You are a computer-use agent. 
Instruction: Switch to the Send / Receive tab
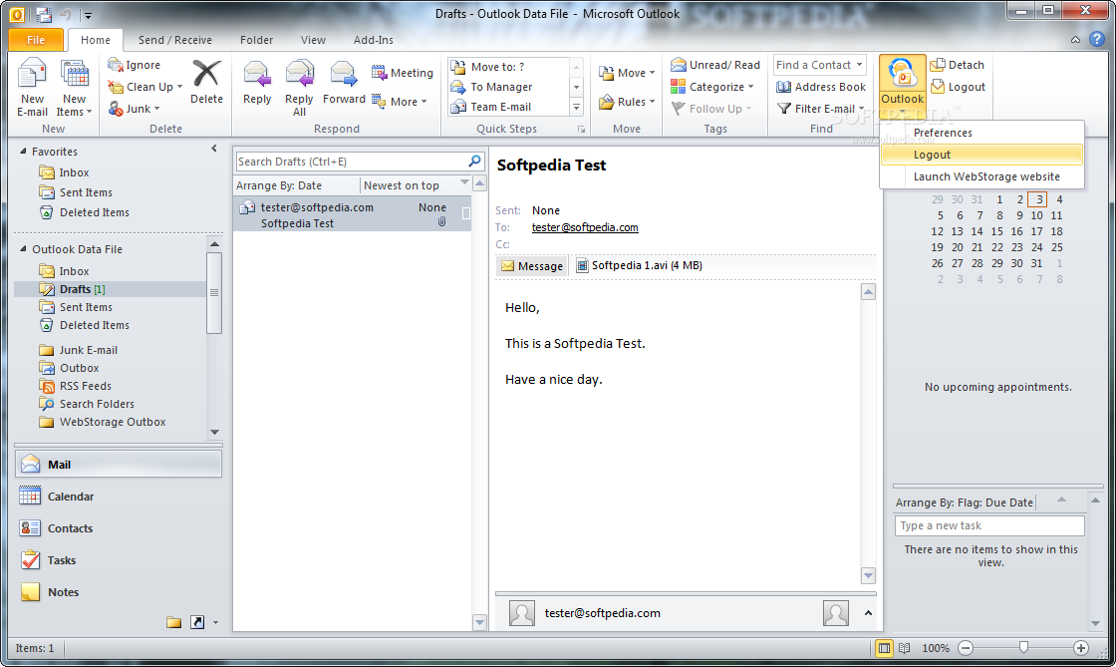175,40
